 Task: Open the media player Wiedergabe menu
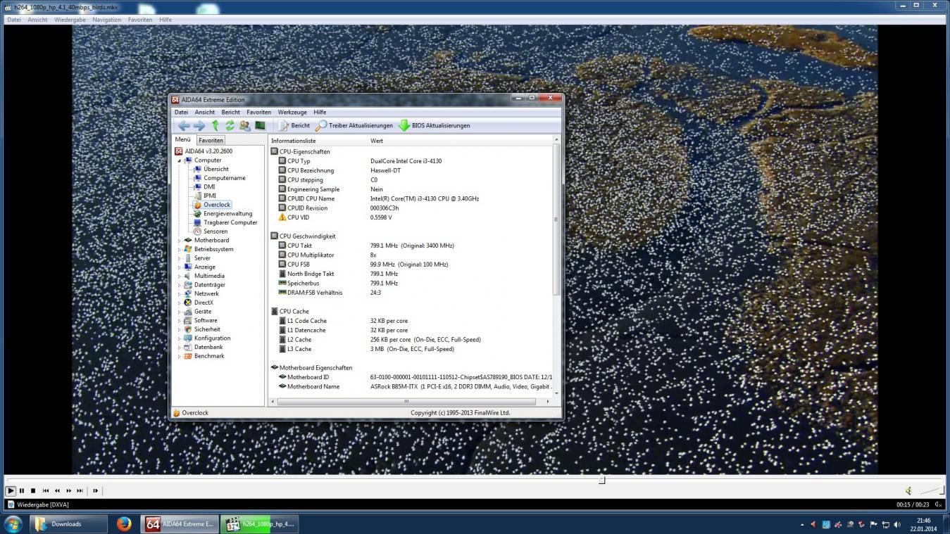70,20
